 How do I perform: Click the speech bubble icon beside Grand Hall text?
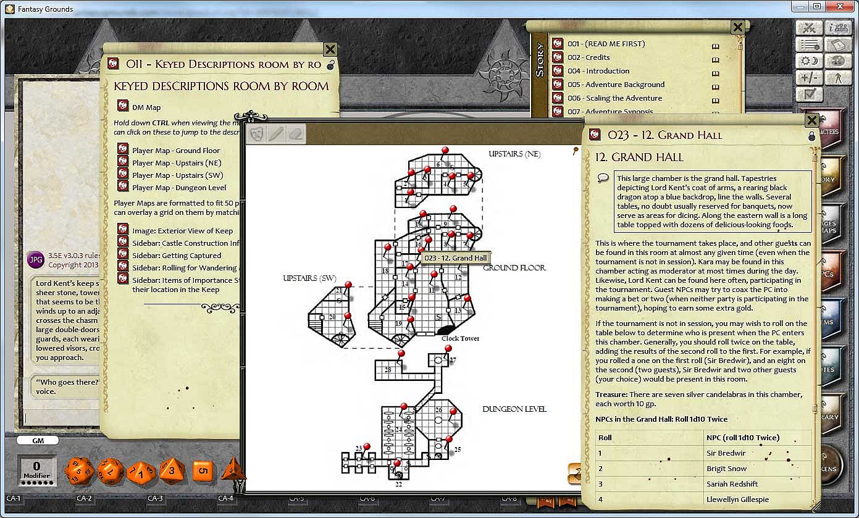click(603, 177)
